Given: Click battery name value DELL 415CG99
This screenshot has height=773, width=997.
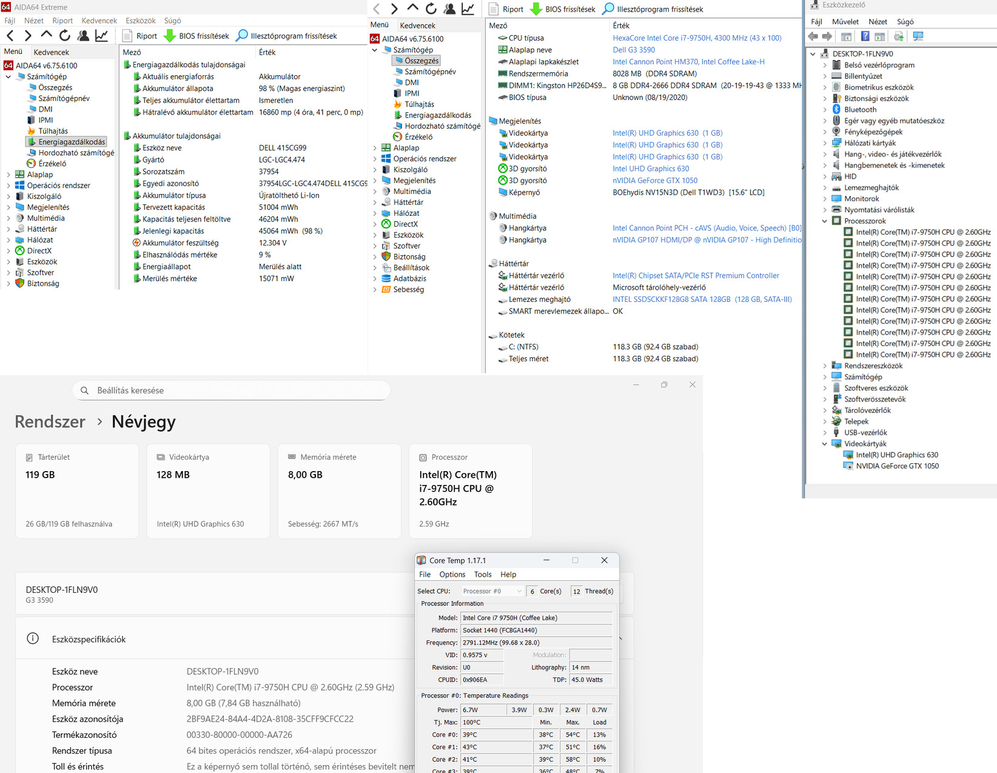Looking at the screenshot, I should (x=283, y=148).
